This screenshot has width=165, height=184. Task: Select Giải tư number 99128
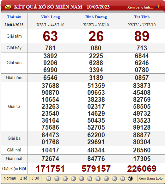click(142, 127)
